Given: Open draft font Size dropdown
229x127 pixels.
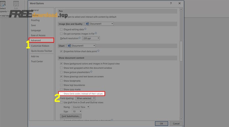Looking at the screenshot, I should pyautogui.click(x=77, y=111).
